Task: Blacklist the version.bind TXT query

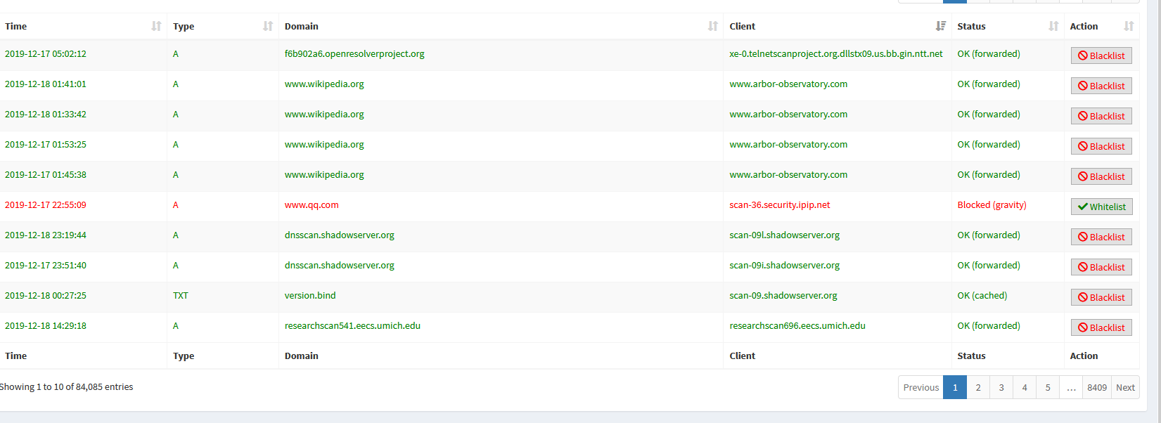Action: click(x=1101, y=297)
